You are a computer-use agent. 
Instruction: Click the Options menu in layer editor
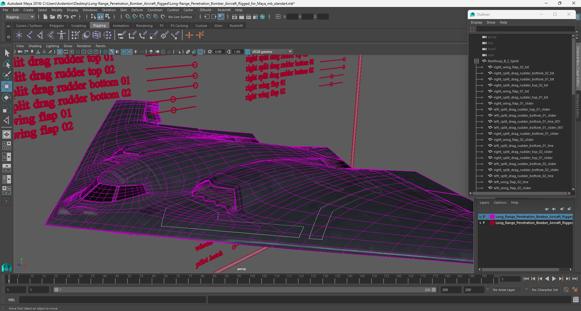click(500, 202)
